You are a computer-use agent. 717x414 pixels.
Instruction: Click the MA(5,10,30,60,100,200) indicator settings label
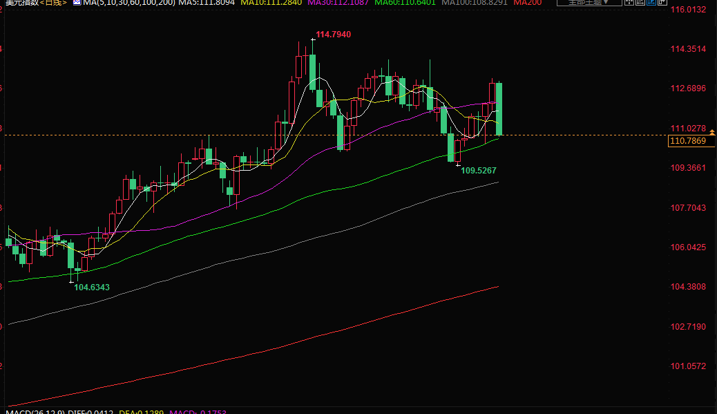pos(129,3)
